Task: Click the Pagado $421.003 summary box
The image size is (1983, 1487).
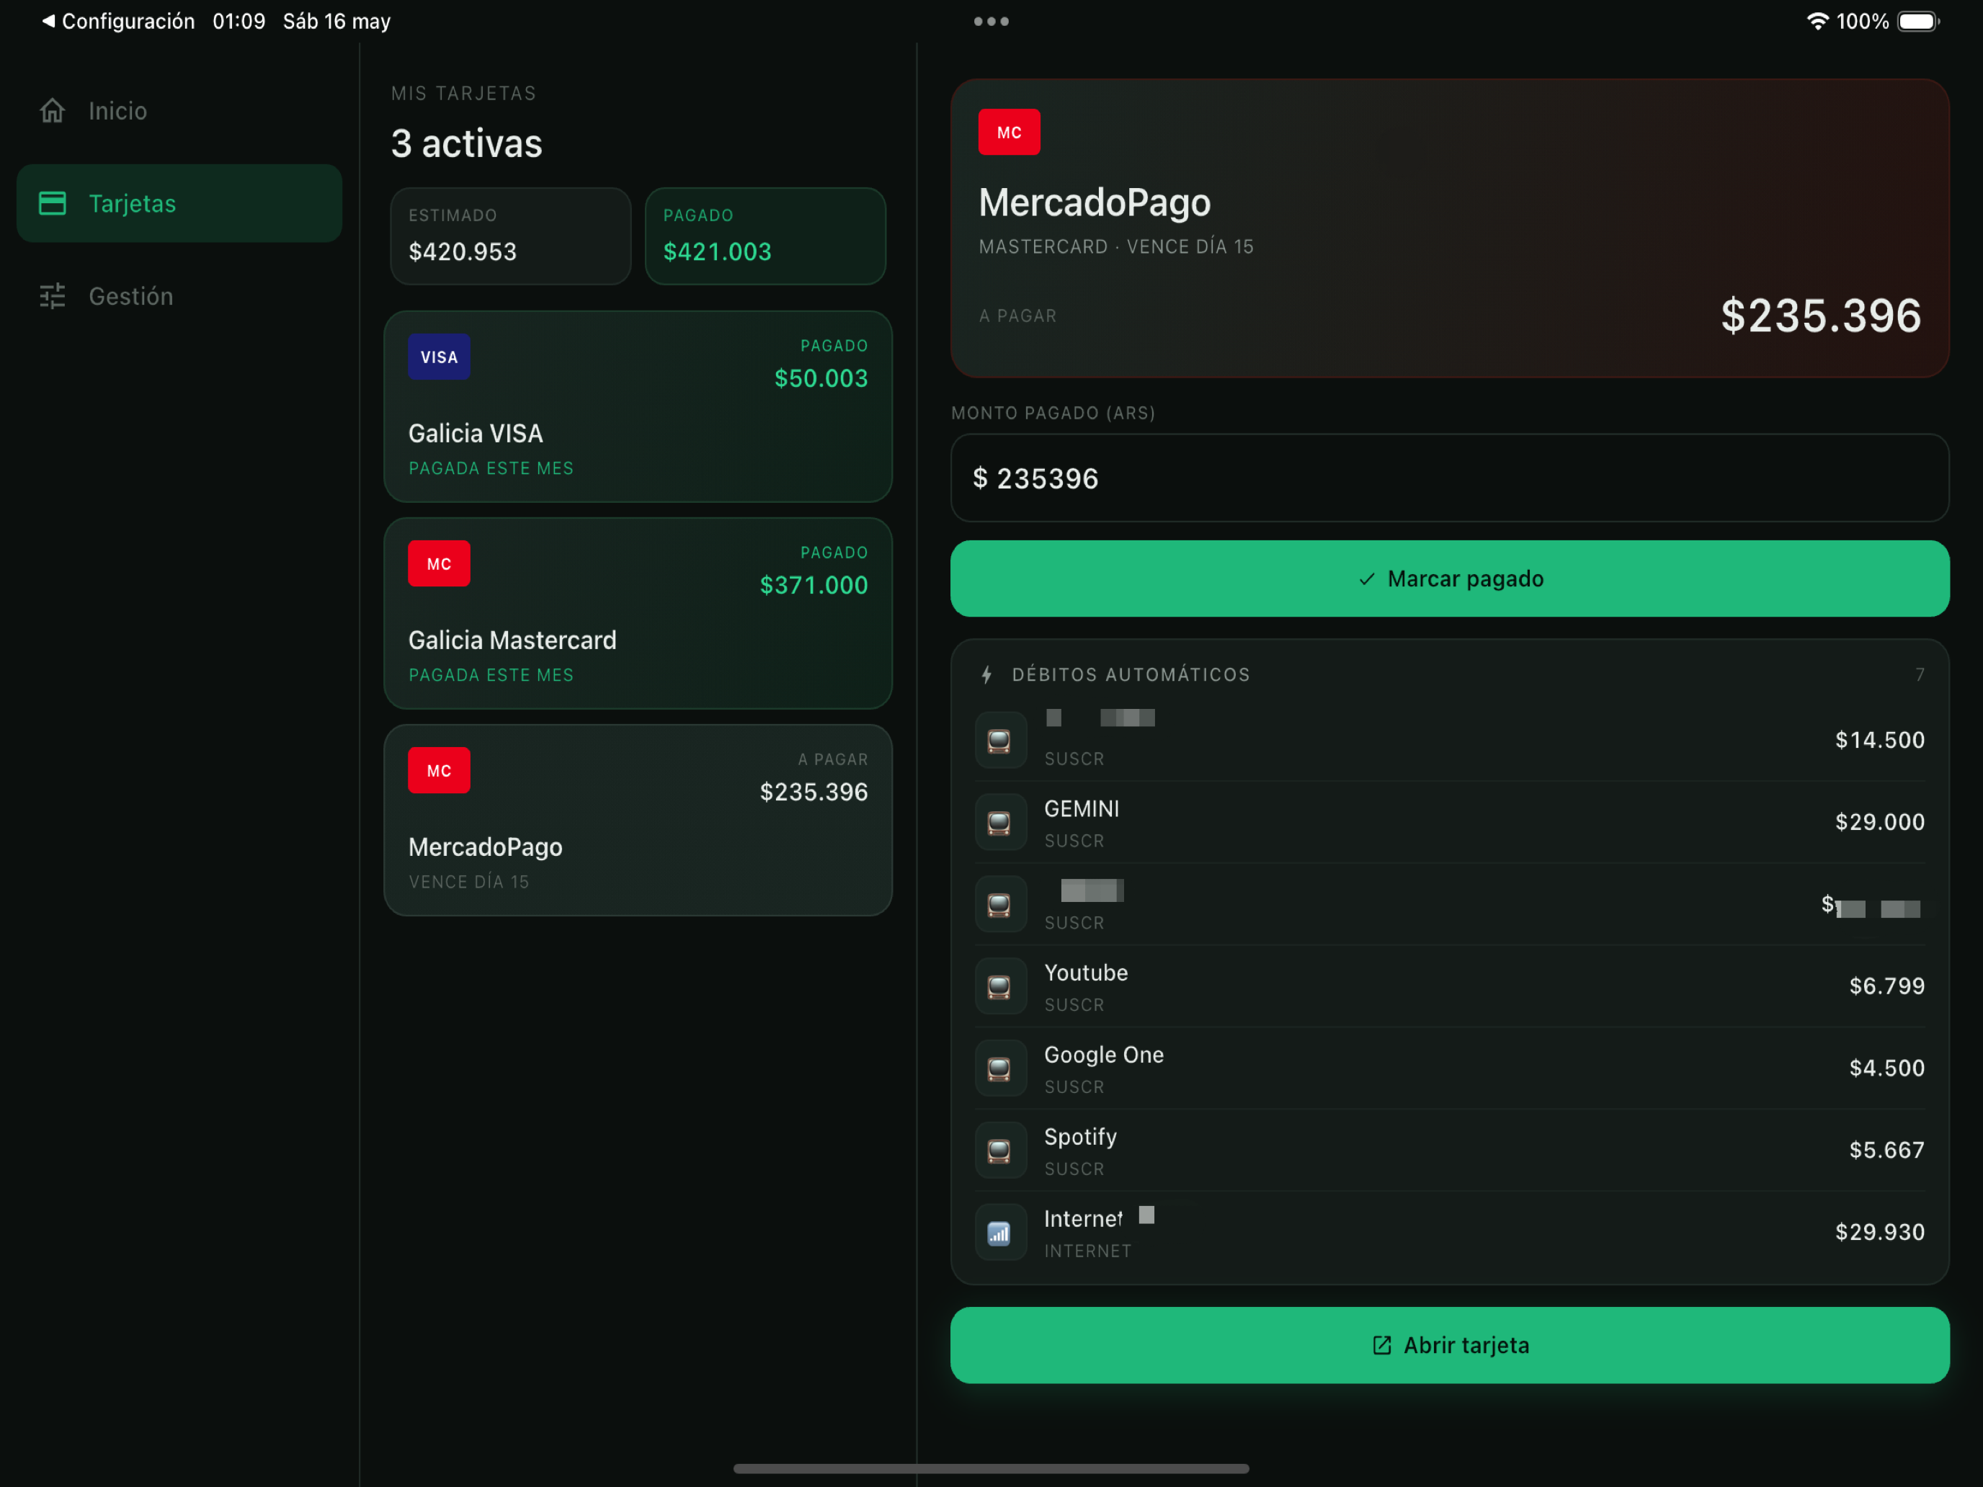Action: coord(765,236)
